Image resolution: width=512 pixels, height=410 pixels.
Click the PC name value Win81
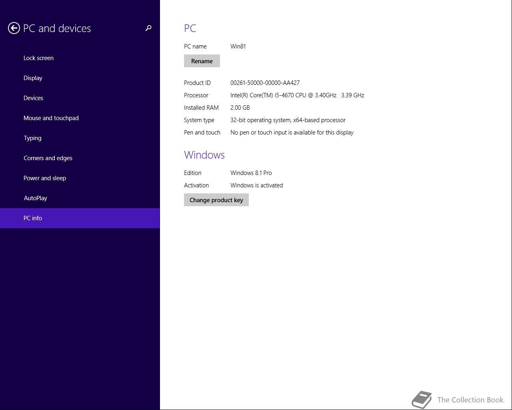pos(238,46)
